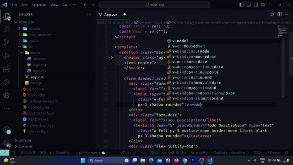Open the Search view in the activity bar
Image resolution: width=293 pixels, height=165 pixels.
click(7, 29)
